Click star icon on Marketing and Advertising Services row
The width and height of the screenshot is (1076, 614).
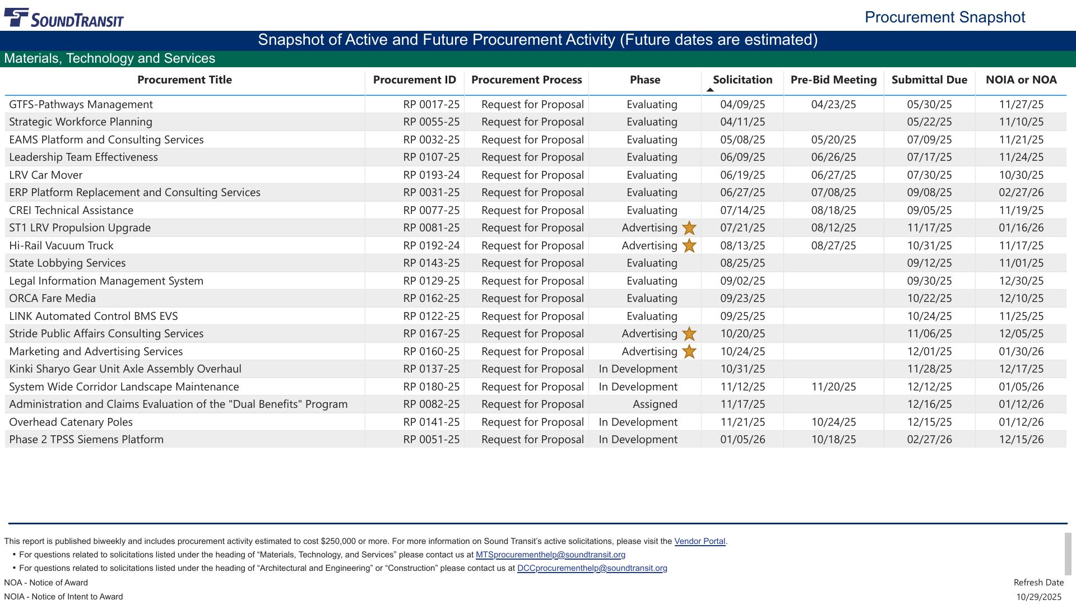point(689,352)
